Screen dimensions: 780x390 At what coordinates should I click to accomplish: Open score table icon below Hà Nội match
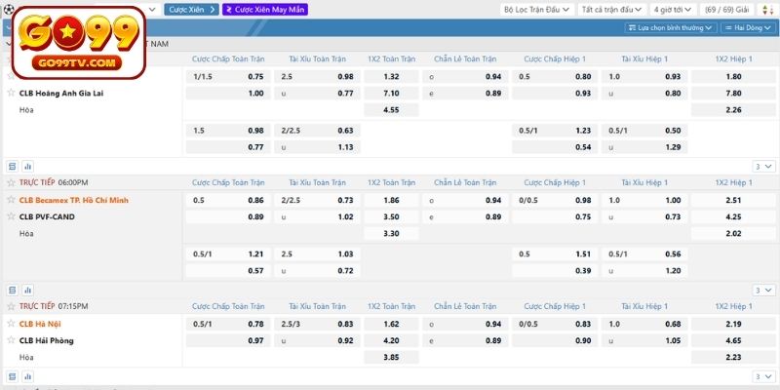[x=12, y=376]
